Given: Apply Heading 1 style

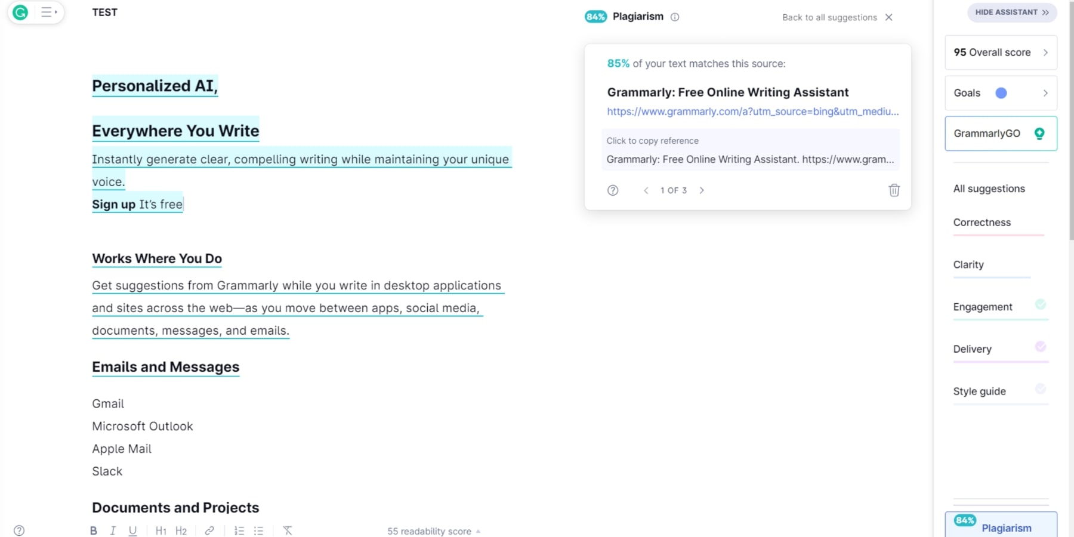Looking at the screenshot, I should [x=161, y=530].
